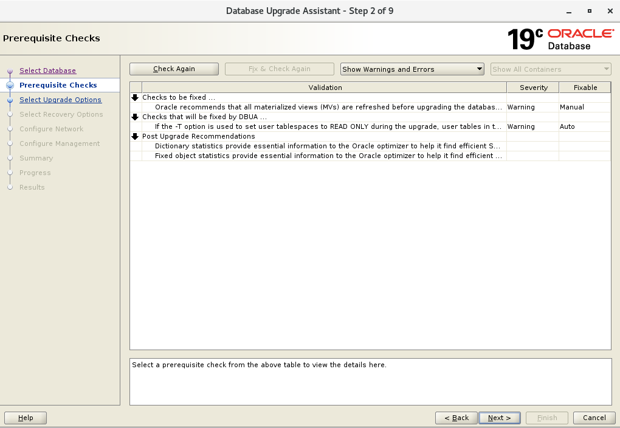Collapse 'Checks that will be fixed by DBUA' arrow
620x428 pixels.
135,117
